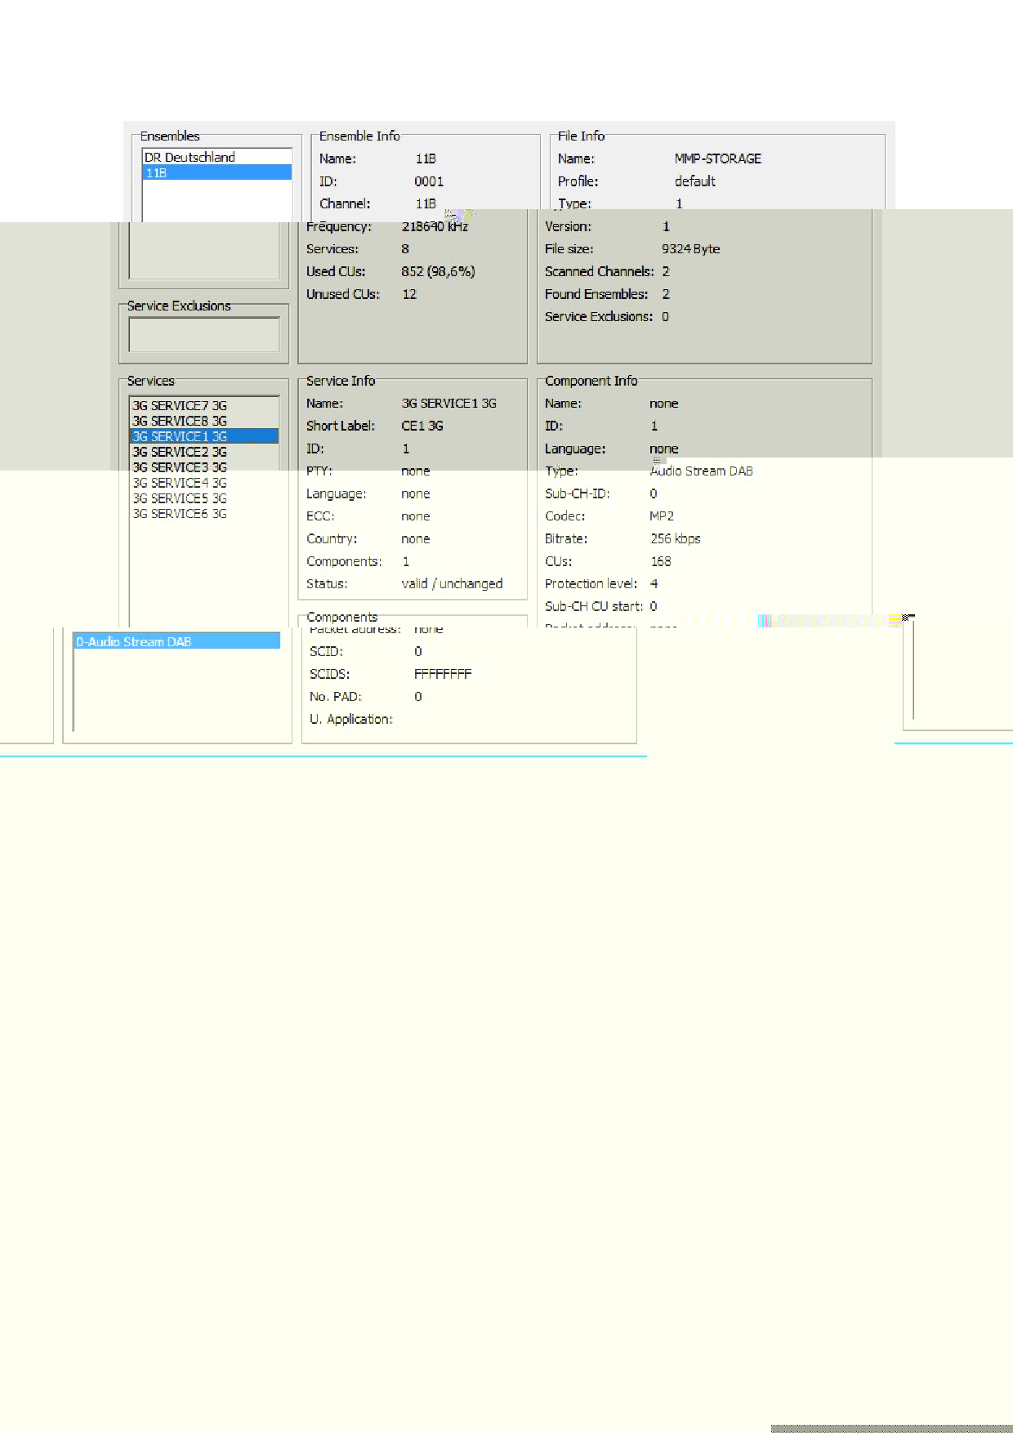The height and width of the screenshot is (1433, 1013).
Task: Choose 3G SERVICE3 3G from the Services list
Action: pyautogui.click(x=180, y=467)
